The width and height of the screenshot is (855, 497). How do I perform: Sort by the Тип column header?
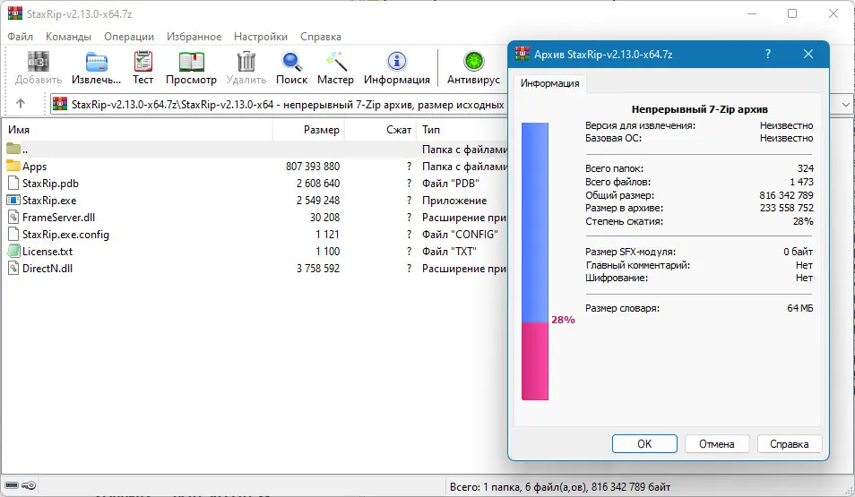462,130
